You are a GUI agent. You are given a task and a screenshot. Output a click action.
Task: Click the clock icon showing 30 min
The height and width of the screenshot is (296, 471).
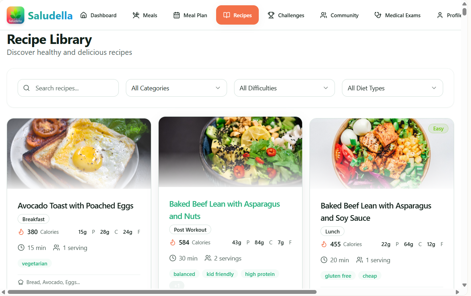[x=173, y=258]
